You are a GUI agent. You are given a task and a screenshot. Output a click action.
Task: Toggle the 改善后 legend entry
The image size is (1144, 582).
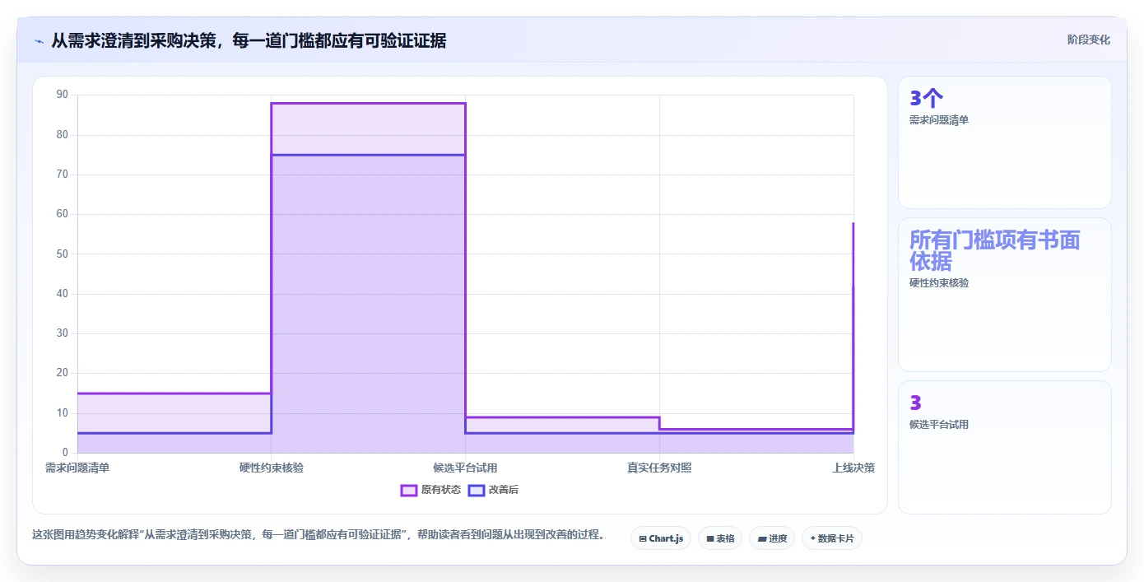pos(493,490)
